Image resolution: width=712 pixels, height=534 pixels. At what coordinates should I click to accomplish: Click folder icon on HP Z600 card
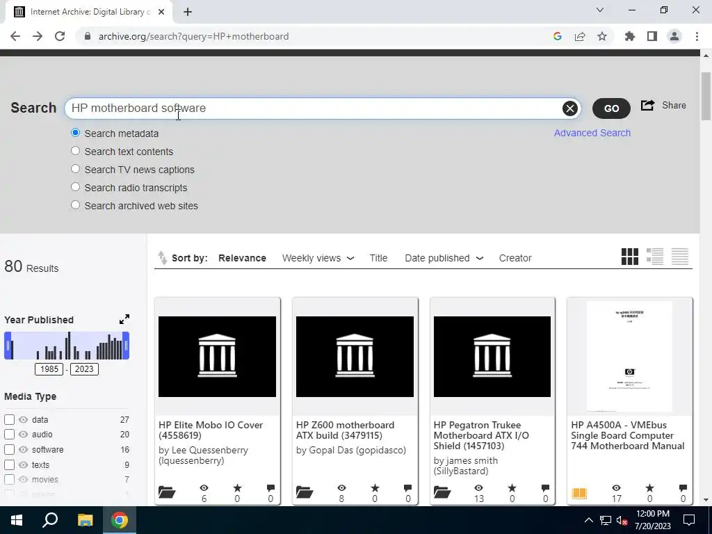305,492
